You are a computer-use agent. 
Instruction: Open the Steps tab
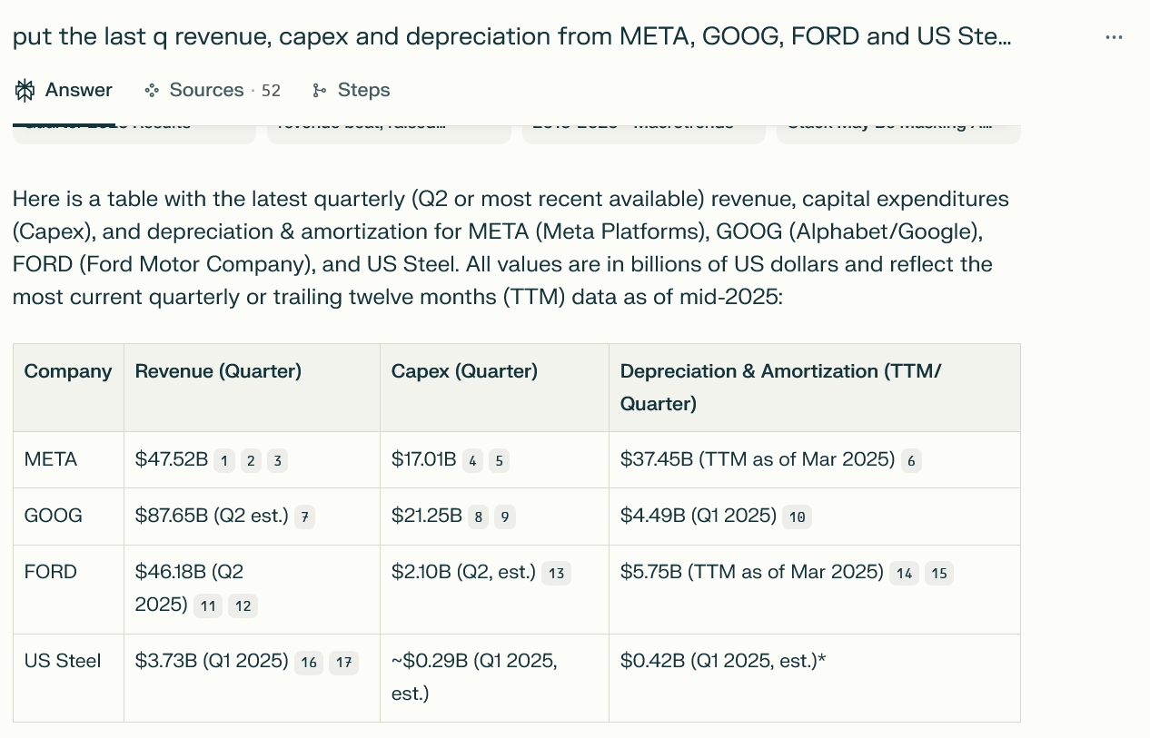coord(362,90)
